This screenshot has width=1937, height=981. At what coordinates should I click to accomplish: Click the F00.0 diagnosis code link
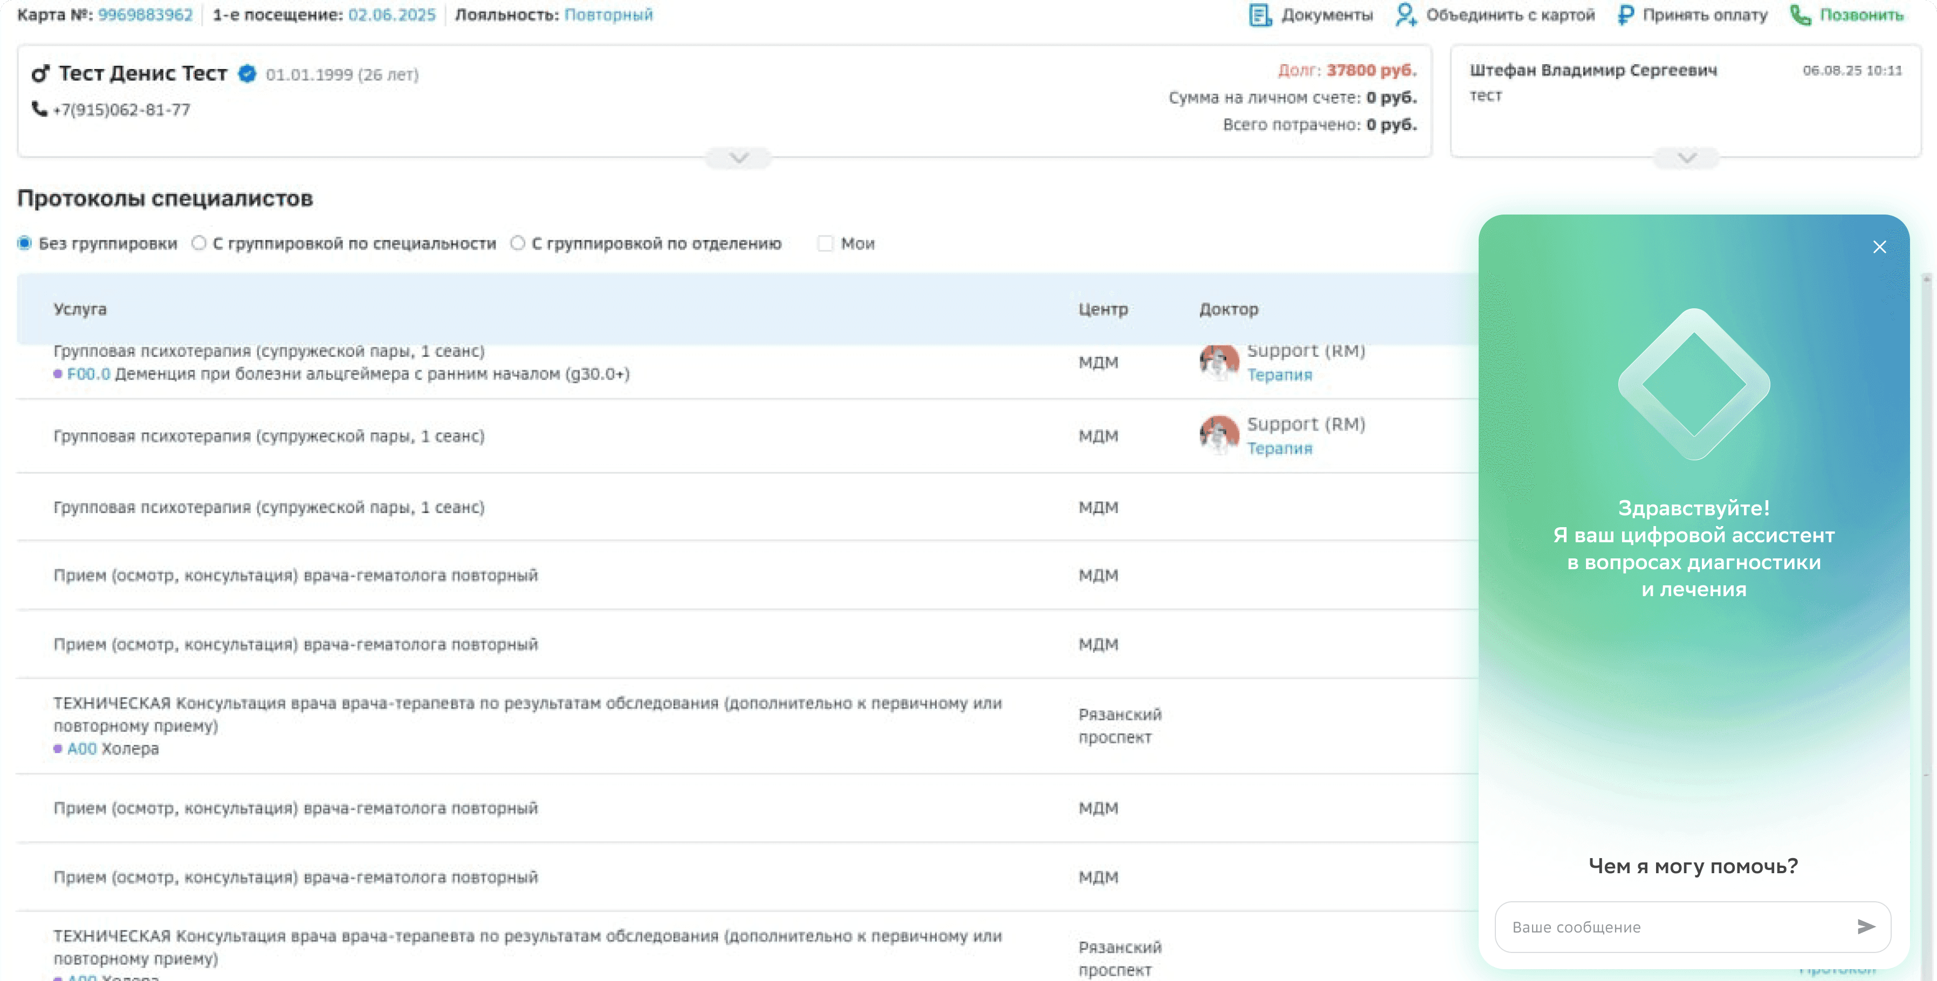click(x=88, y=374)
